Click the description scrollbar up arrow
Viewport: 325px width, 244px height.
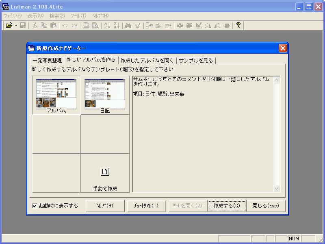pos(277,80)
